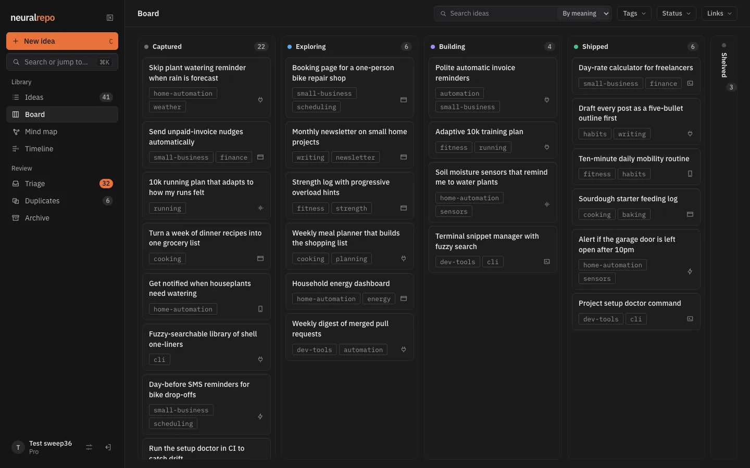750x468 pixels.
Task: Open account settings sliders icon
Action: [89, 447]
